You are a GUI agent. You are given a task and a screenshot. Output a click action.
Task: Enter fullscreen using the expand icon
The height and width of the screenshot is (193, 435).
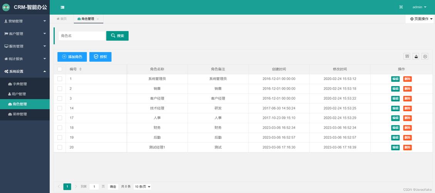click(401, 7)
